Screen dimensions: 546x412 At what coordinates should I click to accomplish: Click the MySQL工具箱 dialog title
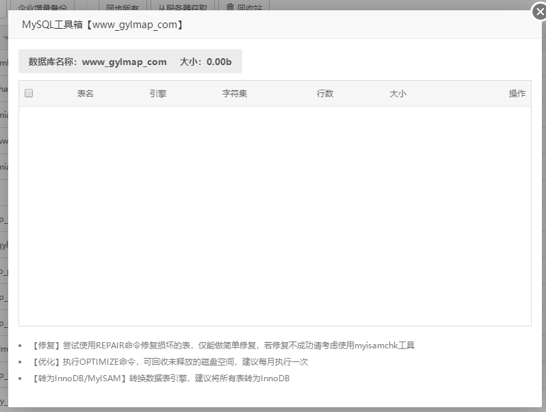click(x=103, y=25)
